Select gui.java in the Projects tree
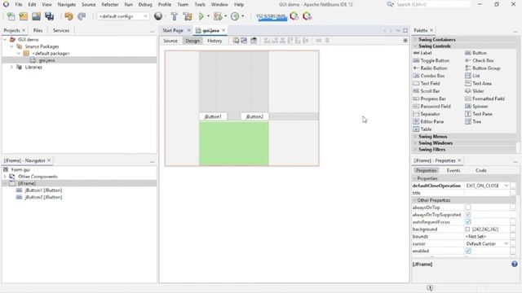 [46, 60]
